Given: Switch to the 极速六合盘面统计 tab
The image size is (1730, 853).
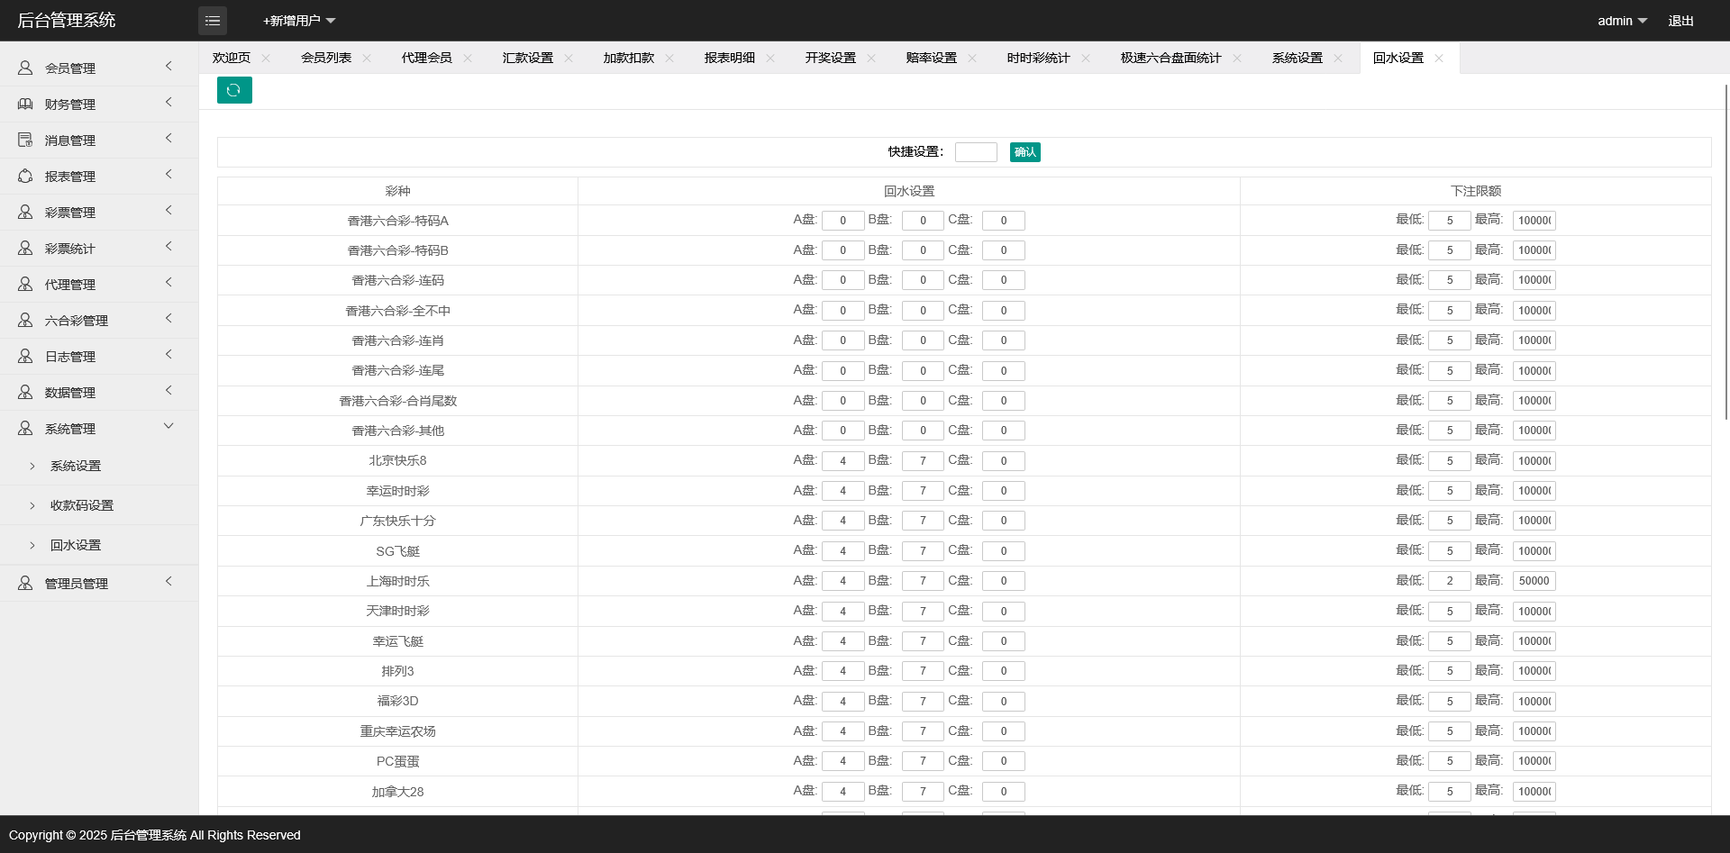Looking at the screenshot, I should (x=1170, y=58).
